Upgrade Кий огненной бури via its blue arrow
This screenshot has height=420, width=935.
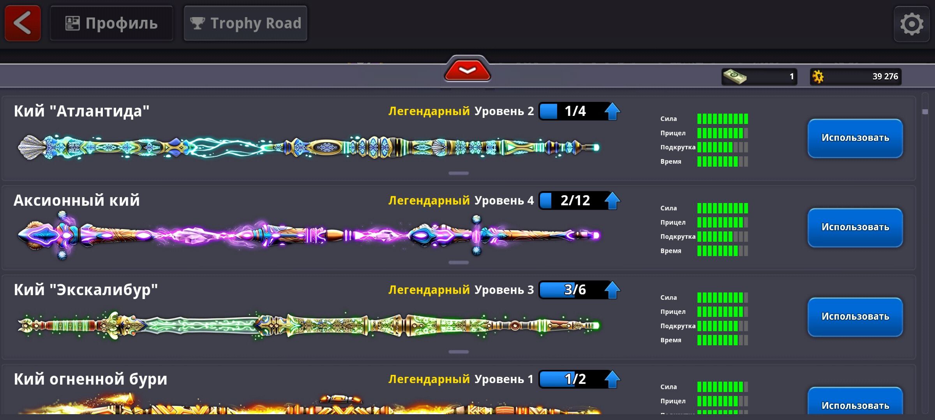coord(612,379)
